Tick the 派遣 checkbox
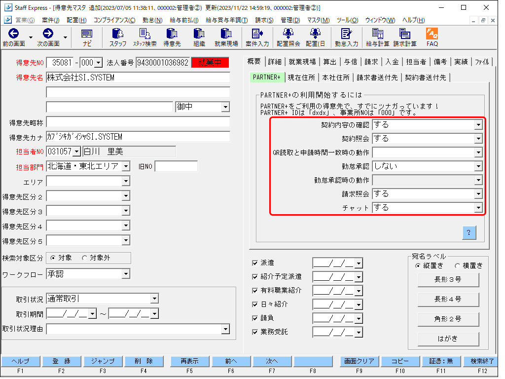Screen dimensions: 505x379 [x=255, y=263]
